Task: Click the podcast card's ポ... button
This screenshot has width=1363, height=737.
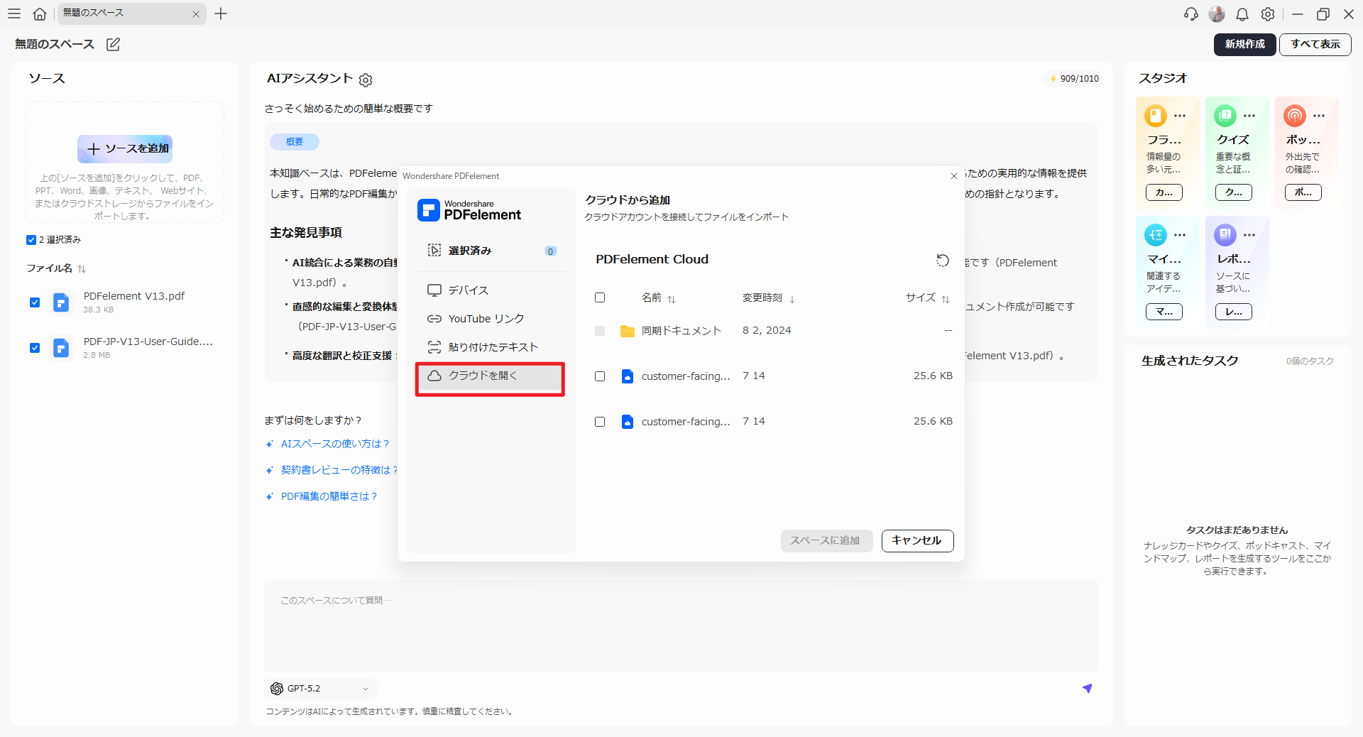Action: [1303, 192]
